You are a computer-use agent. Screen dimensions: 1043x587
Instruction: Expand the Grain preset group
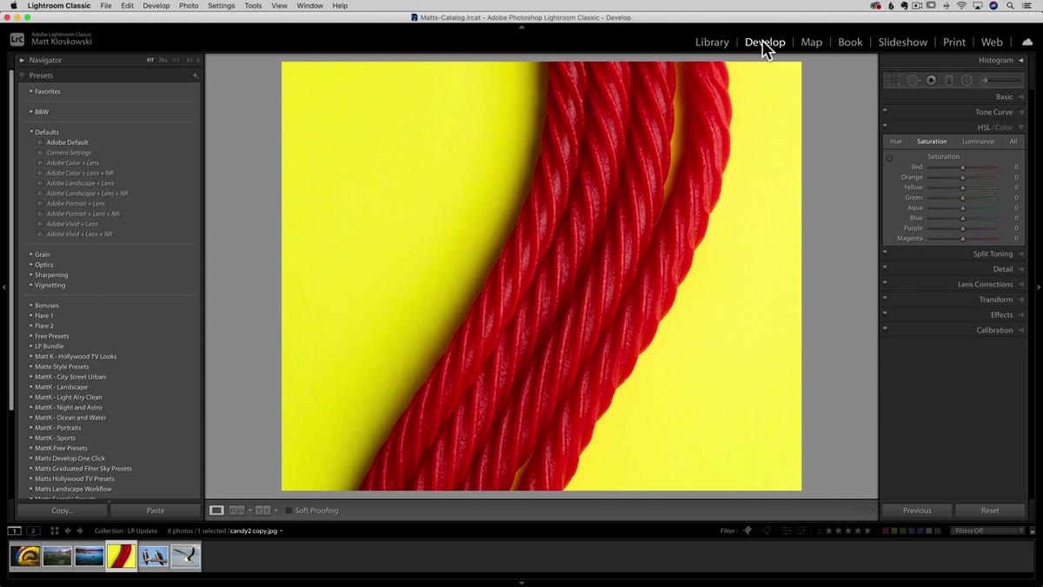coord(31,254)
